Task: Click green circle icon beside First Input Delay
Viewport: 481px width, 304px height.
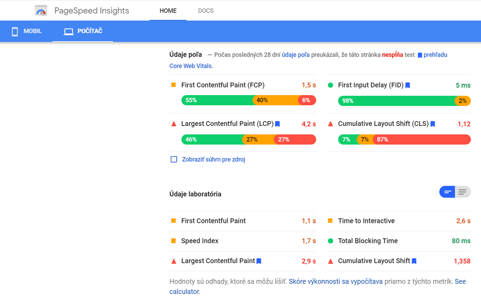Action: pos(330,85)
